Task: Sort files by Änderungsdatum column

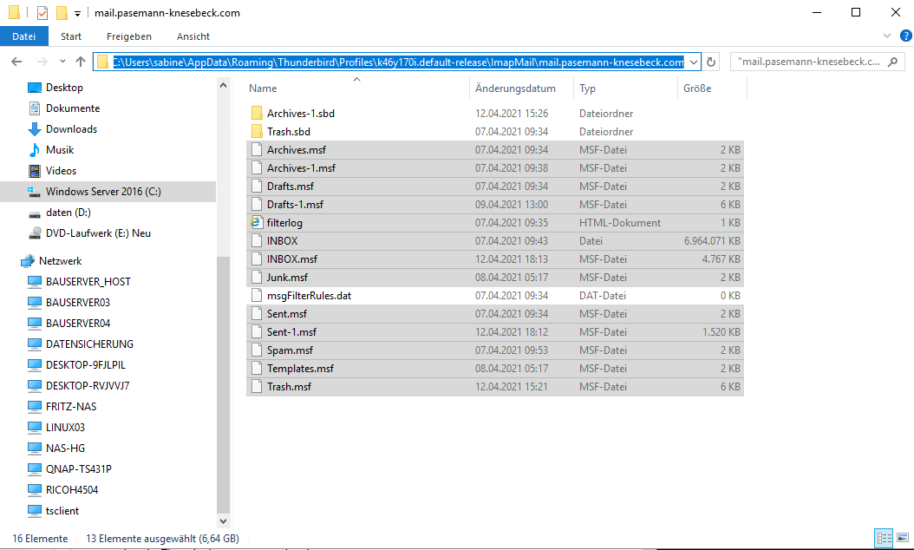Action: tap(514, 88)
